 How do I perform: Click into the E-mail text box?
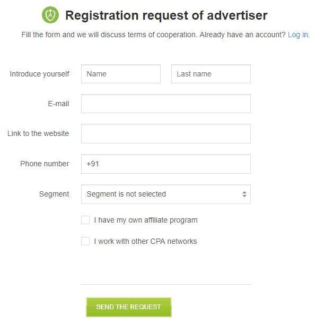(x=166, y=104)
